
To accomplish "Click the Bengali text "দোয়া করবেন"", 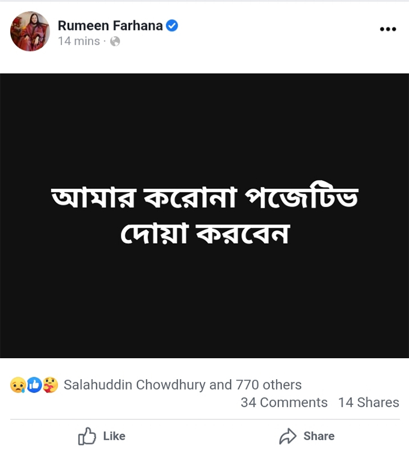I will point(204,232).
